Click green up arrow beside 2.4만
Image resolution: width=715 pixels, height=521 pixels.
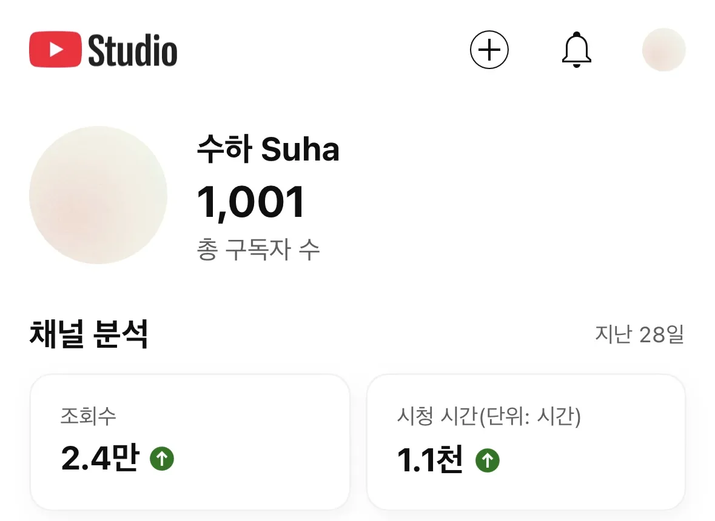(162, 459)
